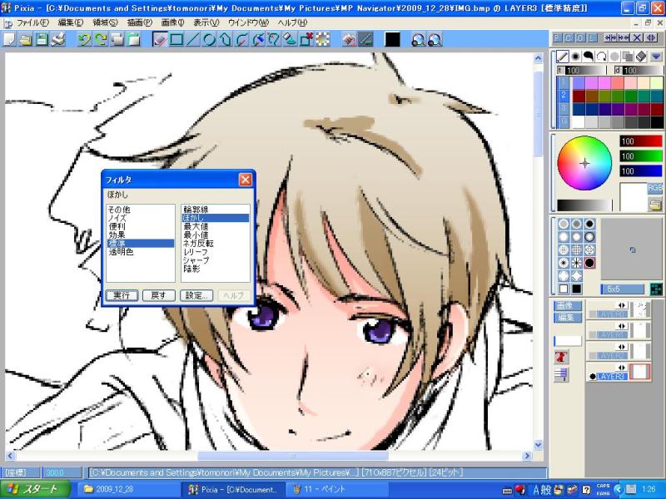This screenshot has height=499, width=666.
Task: Save image with the floppy disk icon
Action: 42,40
